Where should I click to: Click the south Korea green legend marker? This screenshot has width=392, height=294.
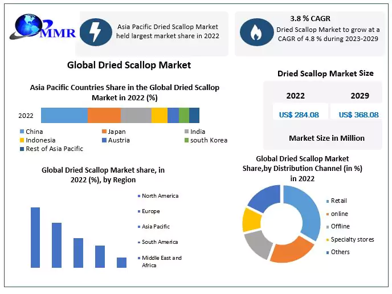click(186, 140)
